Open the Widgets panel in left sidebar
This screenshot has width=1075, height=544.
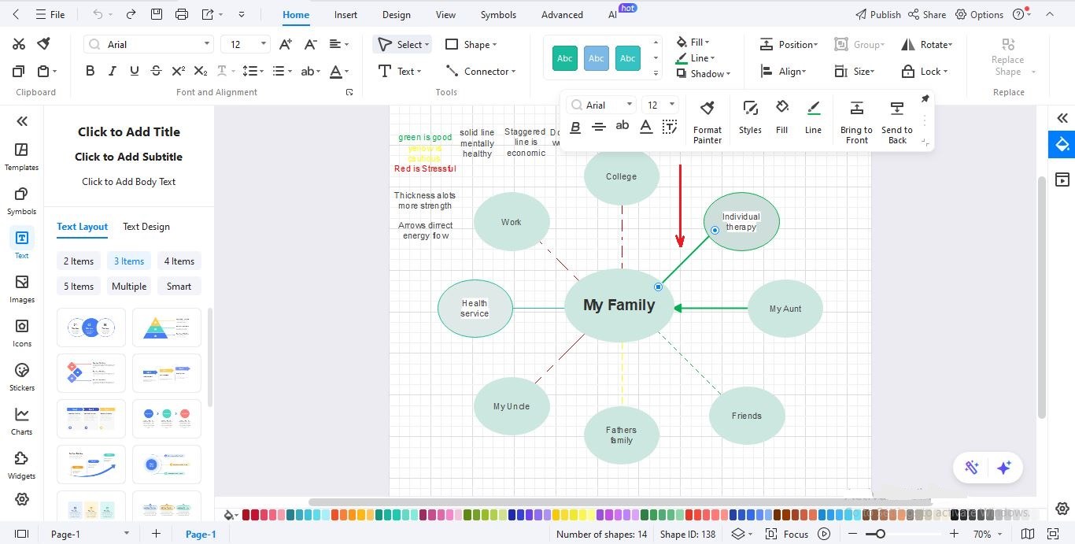(x=21, y=464)
